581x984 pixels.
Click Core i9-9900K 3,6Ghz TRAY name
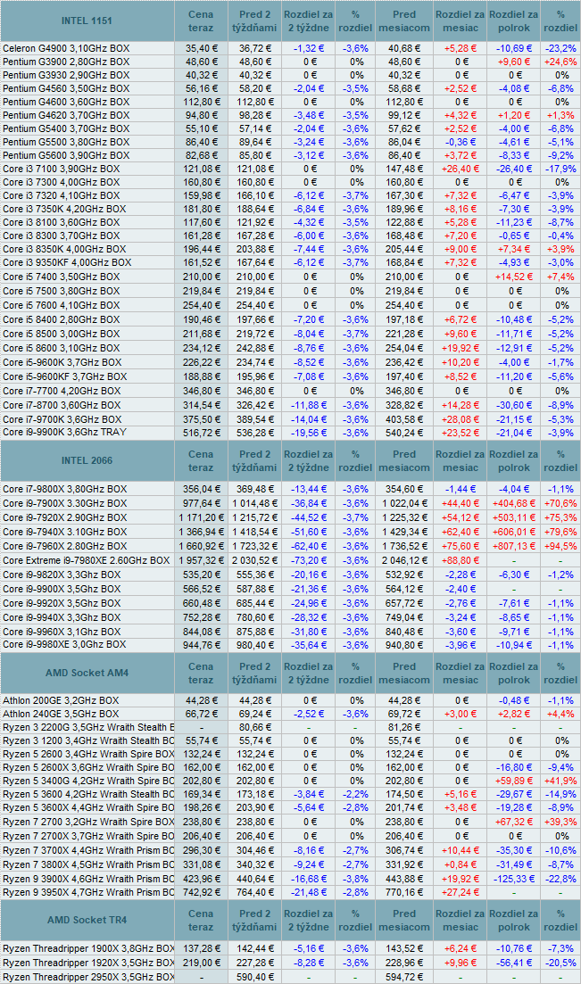(x=64, y=433)
